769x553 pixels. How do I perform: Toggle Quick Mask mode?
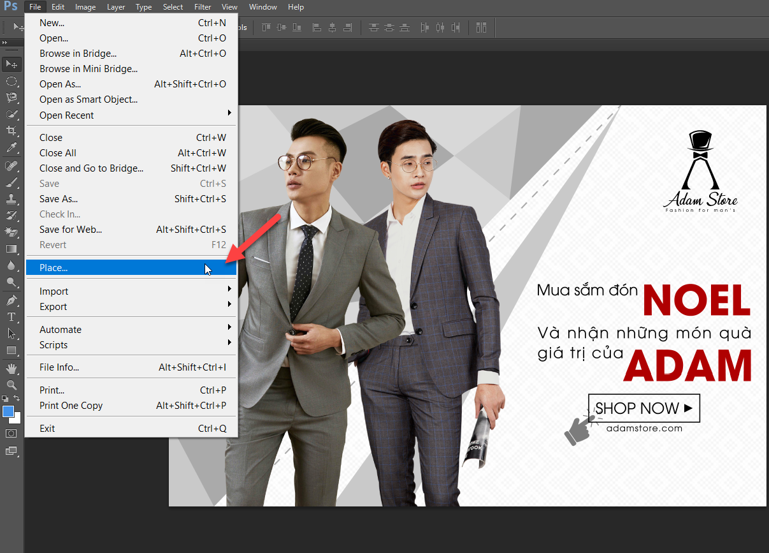(11, 433)
